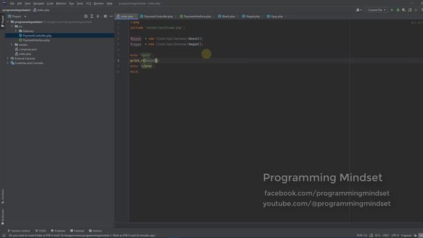The height and width of the screenshot is (238, 423).
Task: Click the Listen for PHP Debug Connections icon
Action: point(410,10)
